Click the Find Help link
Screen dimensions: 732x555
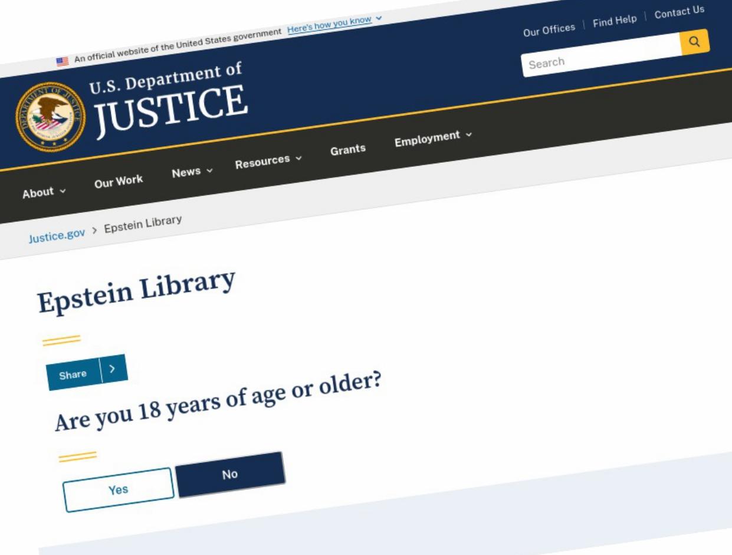pos(615,21)
